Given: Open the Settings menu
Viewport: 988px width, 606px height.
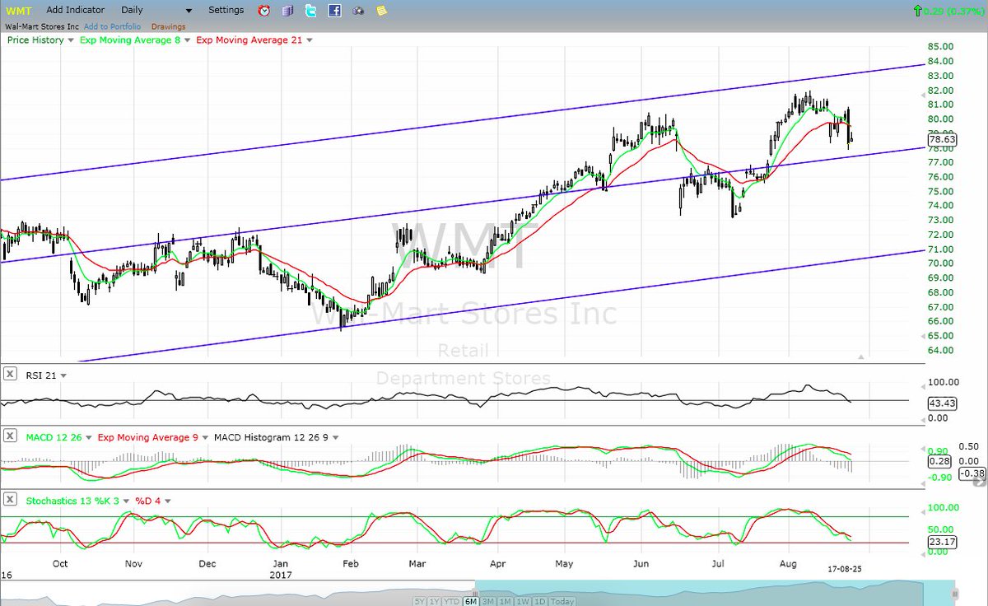Looking at the screenshot, I should [226, 10].
